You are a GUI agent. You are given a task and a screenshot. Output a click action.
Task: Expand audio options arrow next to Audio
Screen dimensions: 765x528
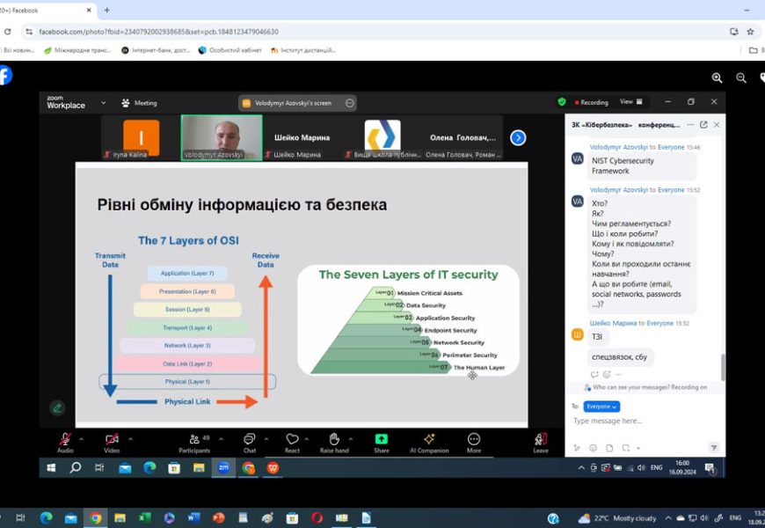pos(82,438)
